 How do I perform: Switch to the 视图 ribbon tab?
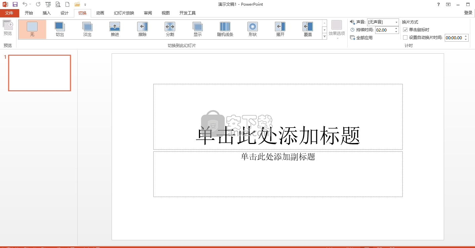(166, 13)
